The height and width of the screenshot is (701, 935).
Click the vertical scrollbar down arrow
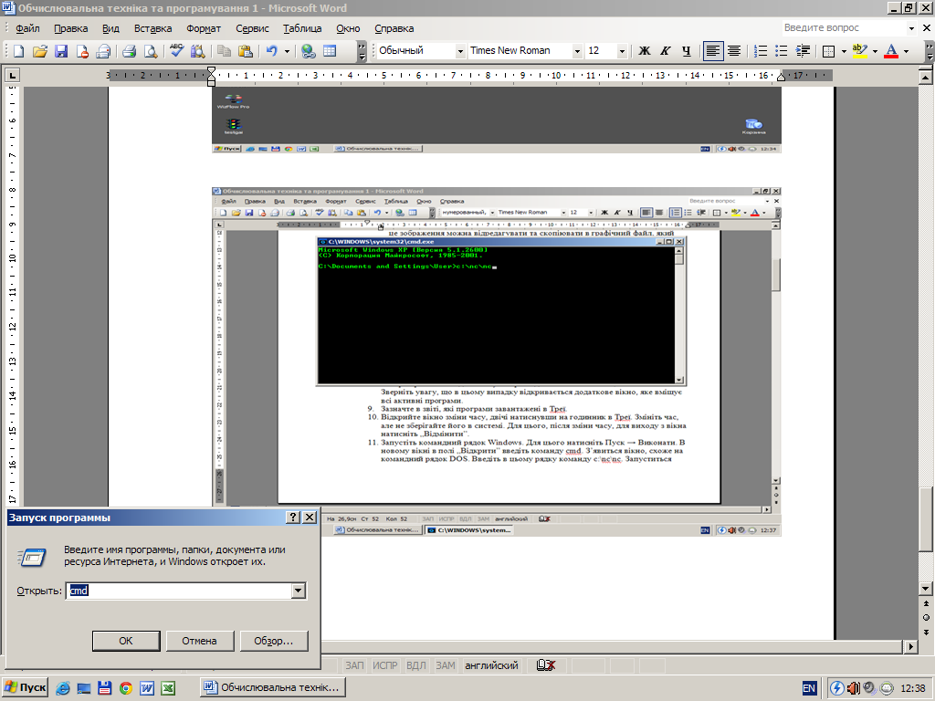(x=926, y=589)
